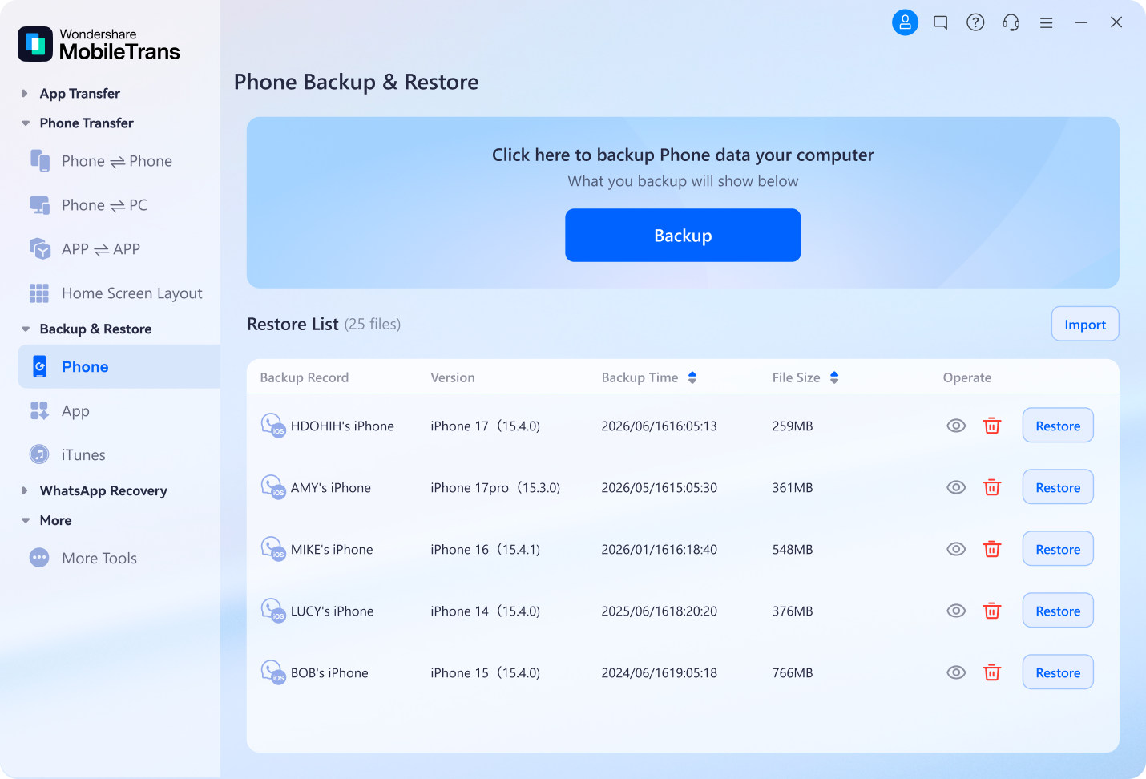Delete HDOHIH's iPhone backup with trash icon
Image resolution: width=1146 pixels, height=779 pixels.
pyautogui.click(x=992, y=426)
